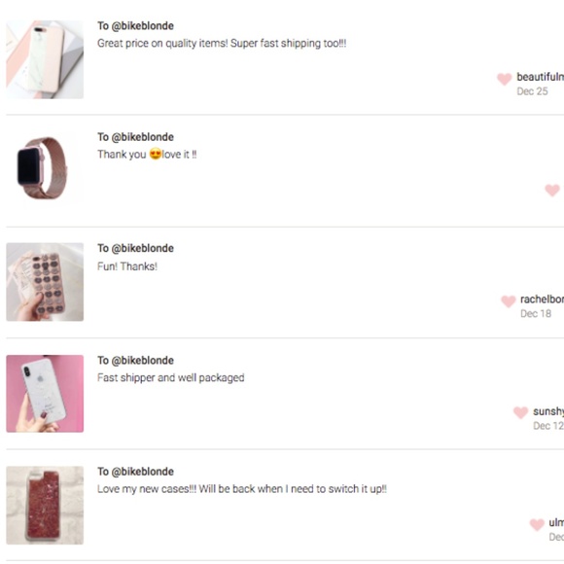
Task: Click @bikeblonde link in the Fun! Thanks! review
Action: coord(142,248)
